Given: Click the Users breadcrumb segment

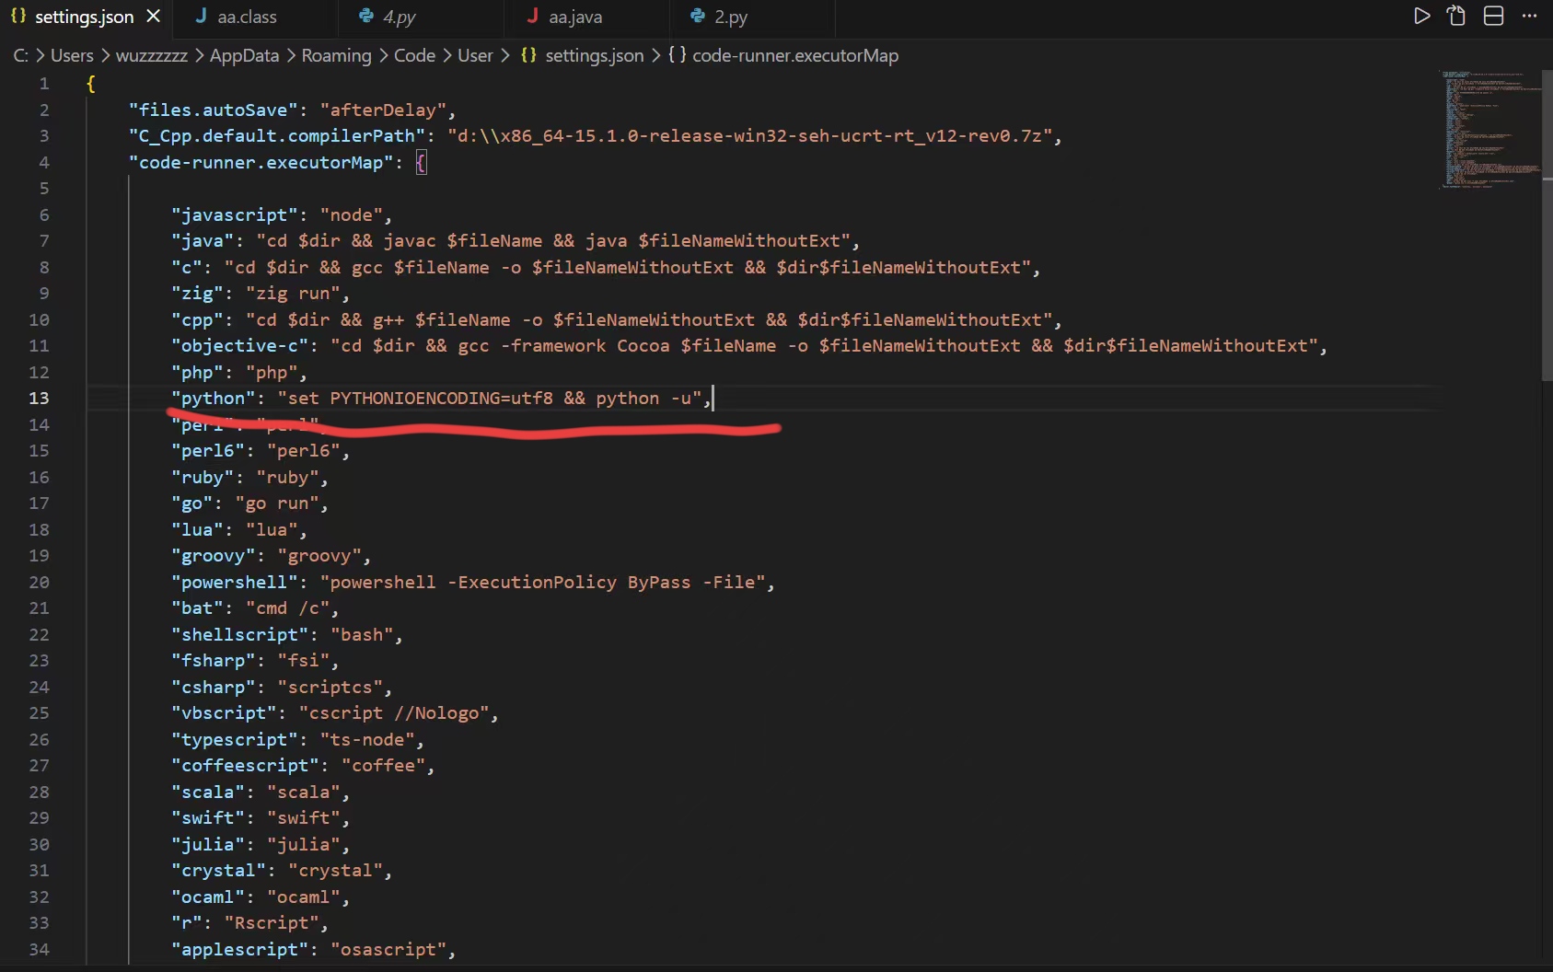Looking at the screenshot, I should coord(72,55).
